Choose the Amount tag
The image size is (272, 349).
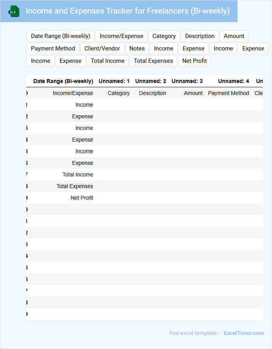click(234, 36)
